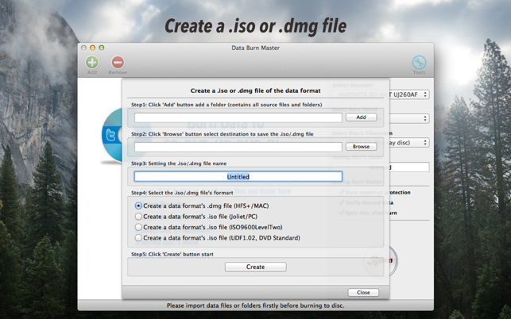The height and width of the screenshot is (319, 511).
Task: Open the Select Burn Speed dropdown
Action: click(x=381, y=118)
